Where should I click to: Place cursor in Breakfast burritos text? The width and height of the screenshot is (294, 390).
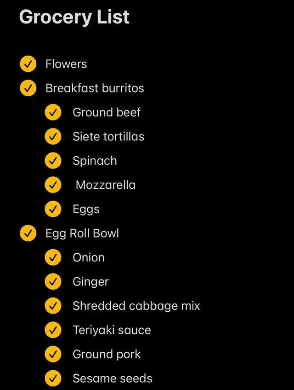point(95,88)
